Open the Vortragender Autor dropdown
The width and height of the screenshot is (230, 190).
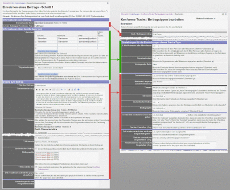[x=163, y=64]
